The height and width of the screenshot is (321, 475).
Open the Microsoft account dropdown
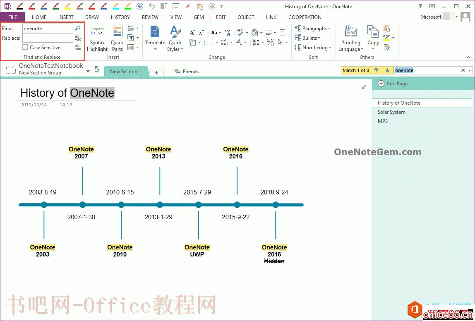456,17
